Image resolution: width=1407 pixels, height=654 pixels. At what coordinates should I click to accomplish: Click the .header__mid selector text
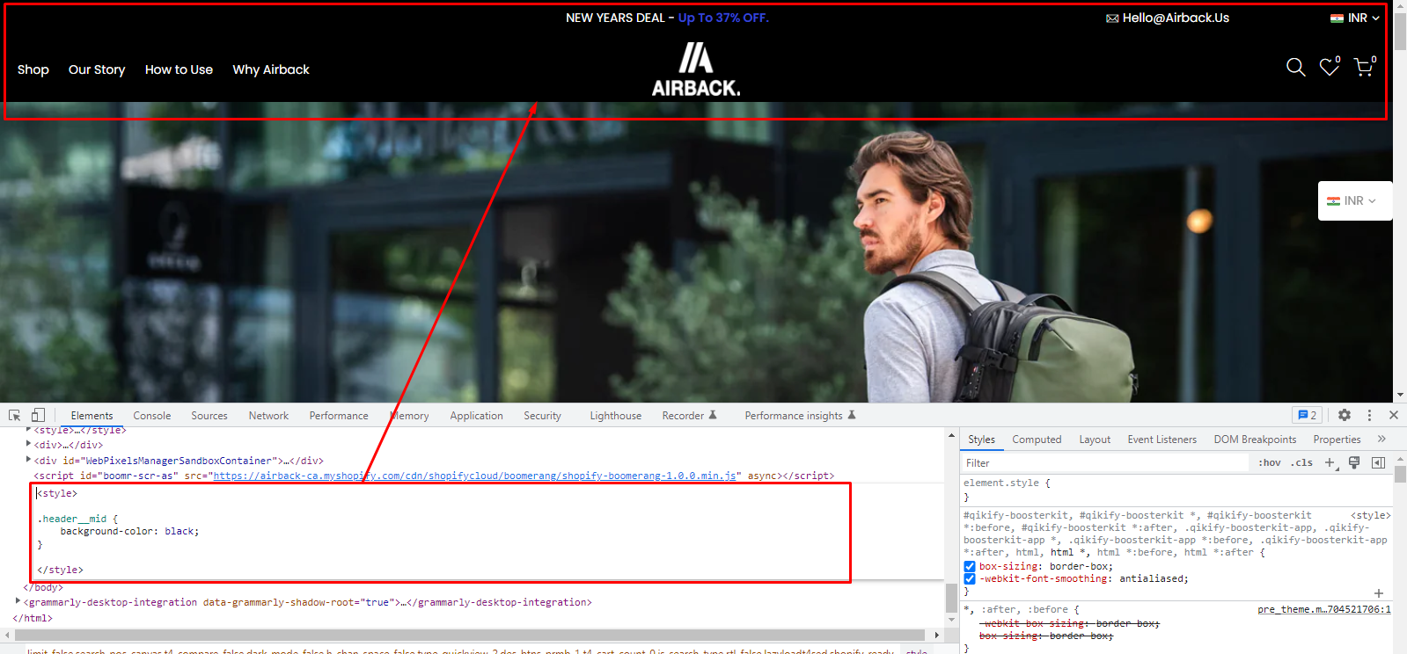(x=71, y=520)
